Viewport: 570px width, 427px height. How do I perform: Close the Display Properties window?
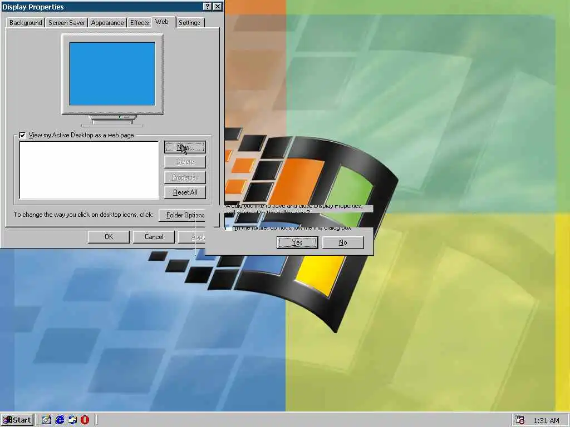[x=218, y=7]
